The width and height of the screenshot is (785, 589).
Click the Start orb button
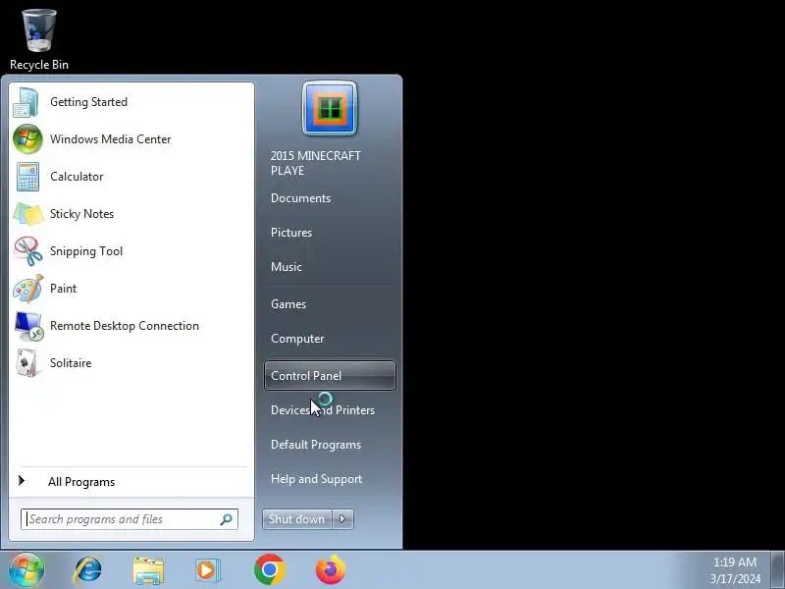click(26, 569)
